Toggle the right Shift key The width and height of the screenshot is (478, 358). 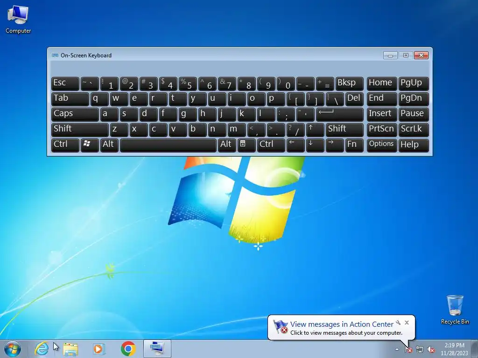344,130
